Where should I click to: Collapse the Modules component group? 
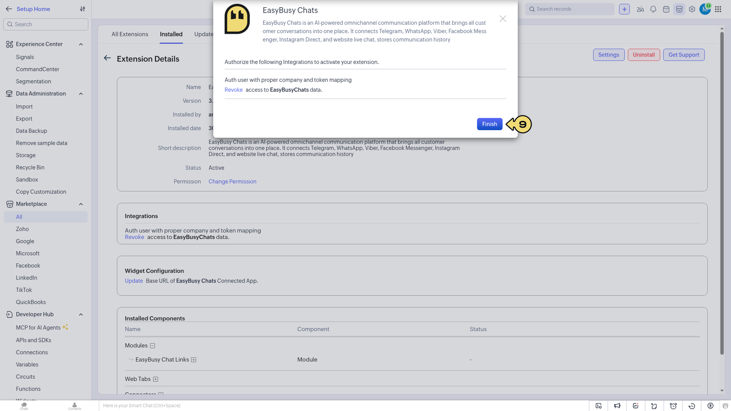(x=152, y=346)
